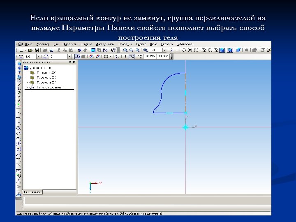
Task: Click the blue cube part editing icon
Action: tap(19, 64)
